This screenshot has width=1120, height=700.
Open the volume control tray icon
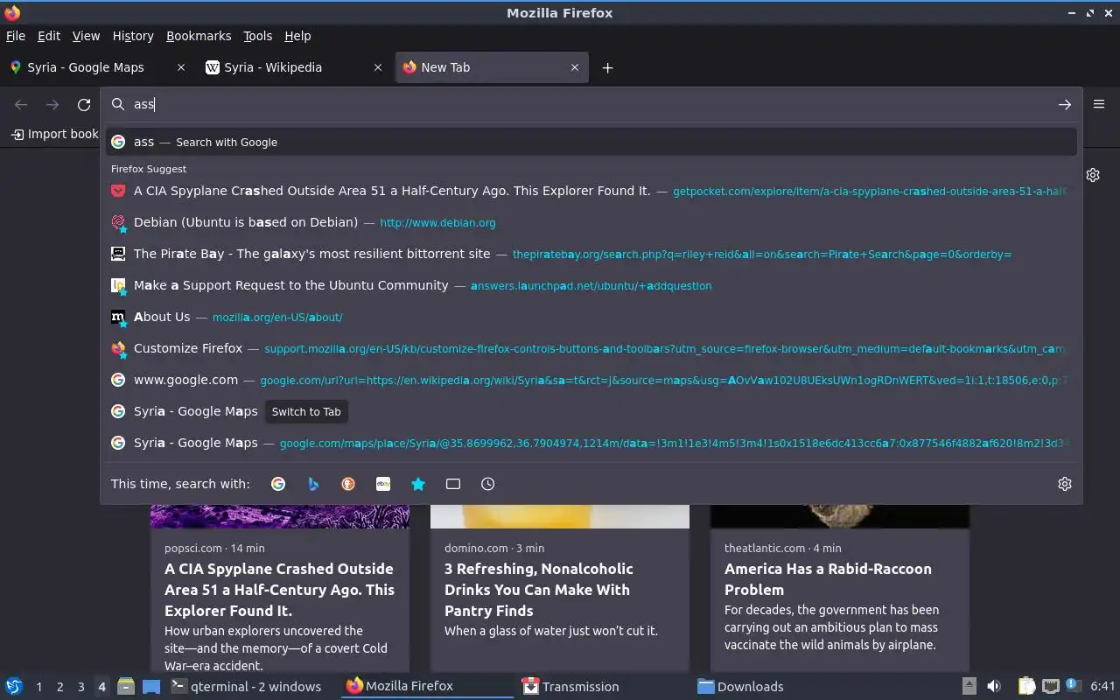click(x=994, y=686)
